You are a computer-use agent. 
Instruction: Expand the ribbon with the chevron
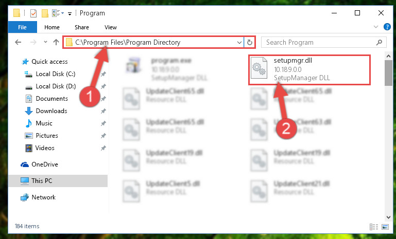(x=376, y=27)
